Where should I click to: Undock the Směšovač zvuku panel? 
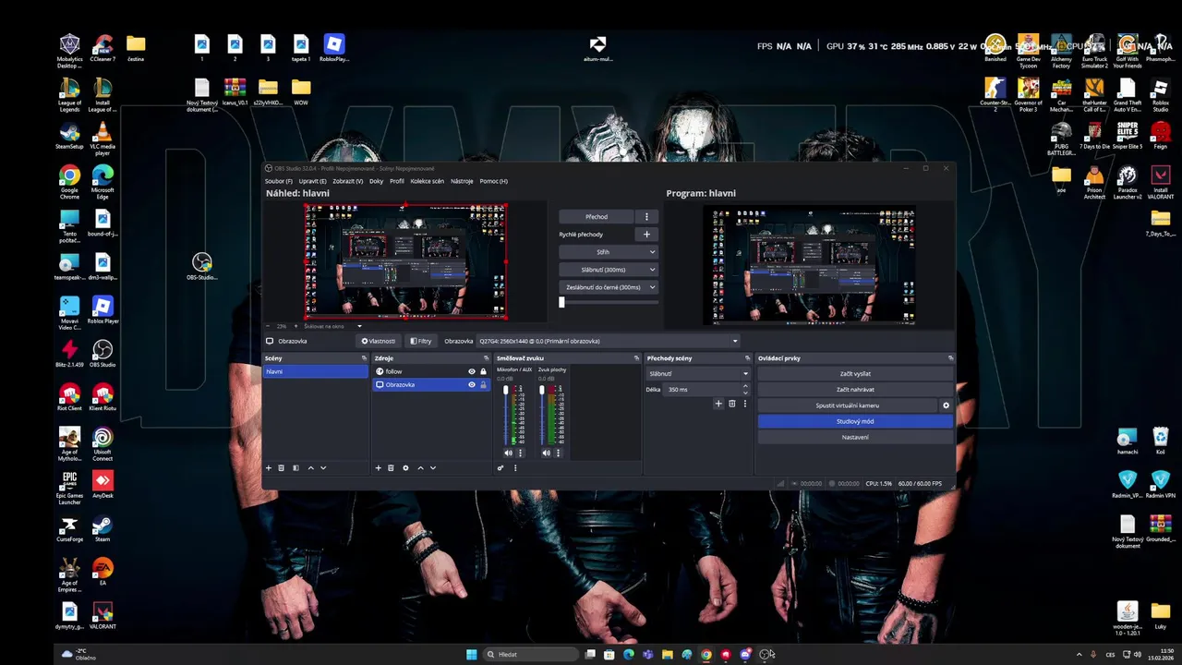636,358
